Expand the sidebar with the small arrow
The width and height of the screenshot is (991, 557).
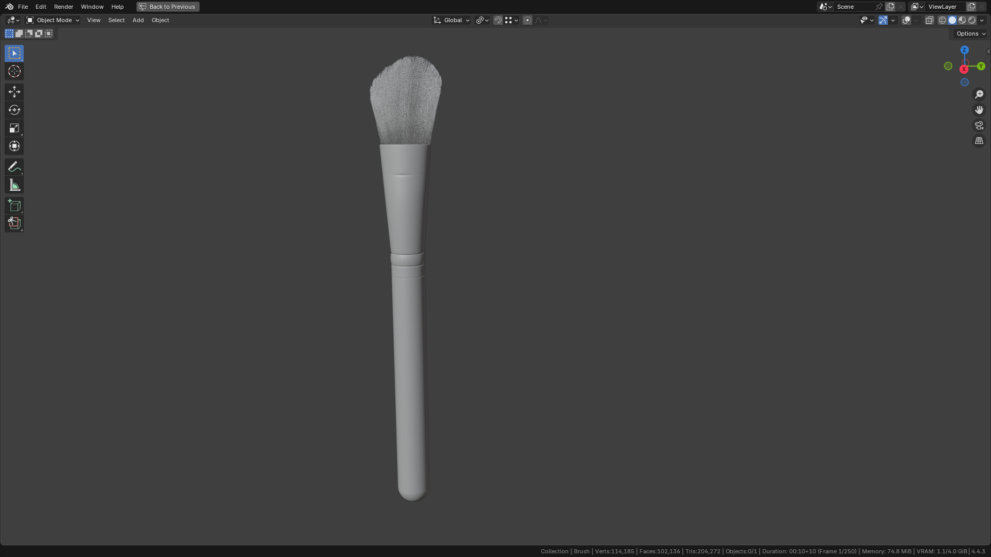[x=988, y=52]
